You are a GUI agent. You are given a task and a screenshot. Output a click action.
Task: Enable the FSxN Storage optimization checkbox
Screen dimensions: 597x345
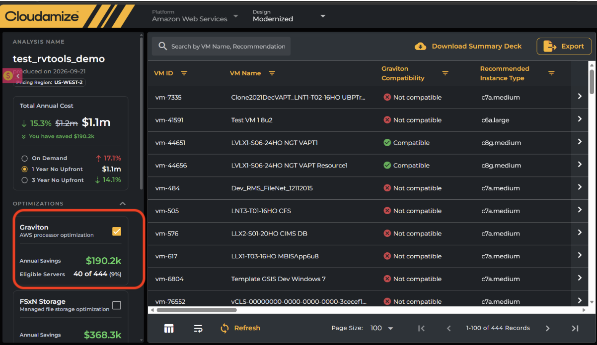coord(117,305)
